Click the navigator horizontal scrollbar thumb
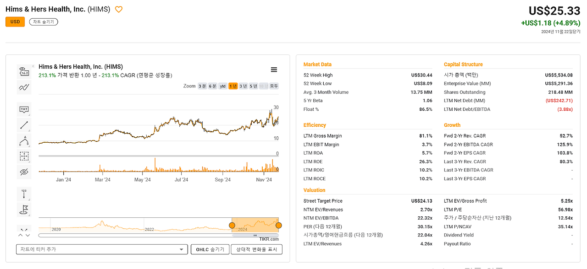The height and width of the screenshot is (269, 587). pyautogui.click(x=255, y=235)
